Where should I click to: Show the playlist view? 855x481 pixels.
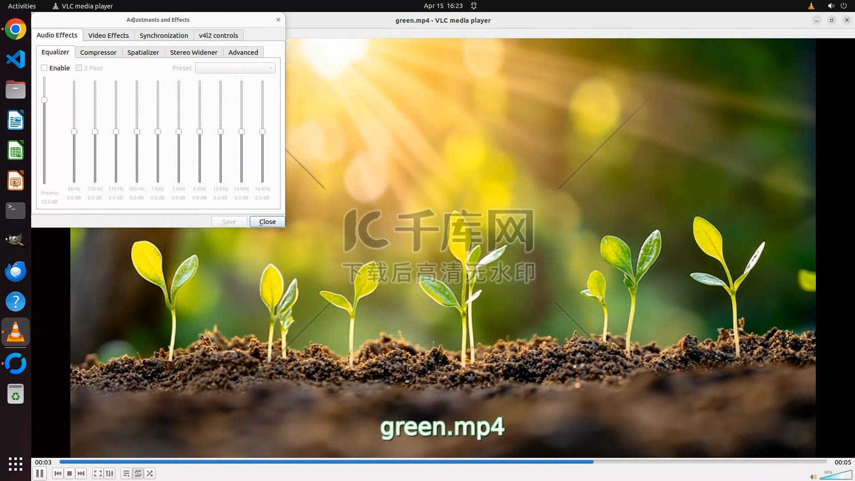click(126, 473)
